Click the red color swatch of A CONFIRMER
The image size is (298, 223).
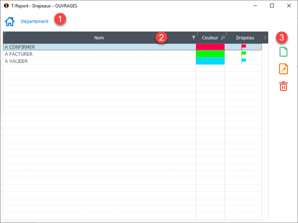(x=210, y=47)
